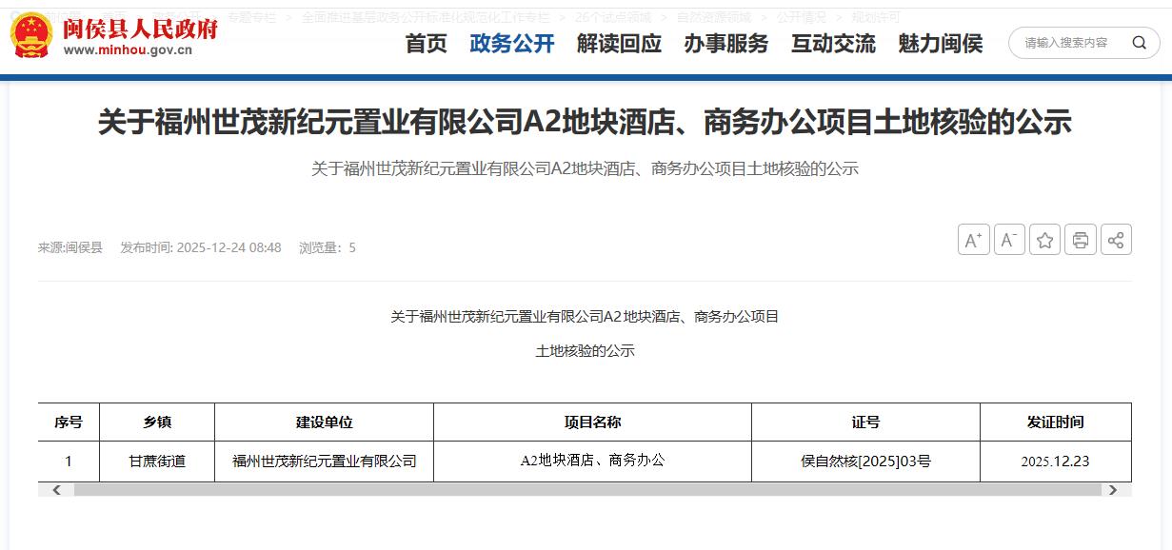Open the 首页 navigation menu

(426, 44)
